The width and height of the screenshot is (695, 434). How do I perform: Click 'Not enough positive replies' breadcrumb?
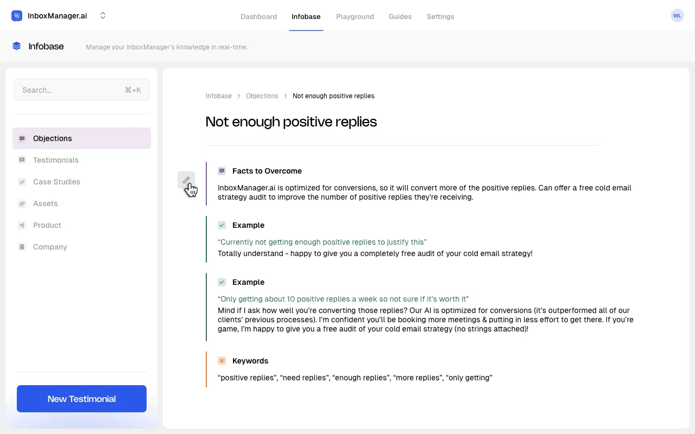click(333, 96)
